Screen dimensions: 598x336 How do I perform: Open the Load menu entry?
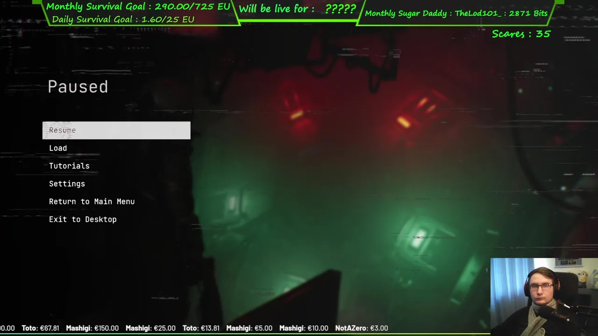58,148
